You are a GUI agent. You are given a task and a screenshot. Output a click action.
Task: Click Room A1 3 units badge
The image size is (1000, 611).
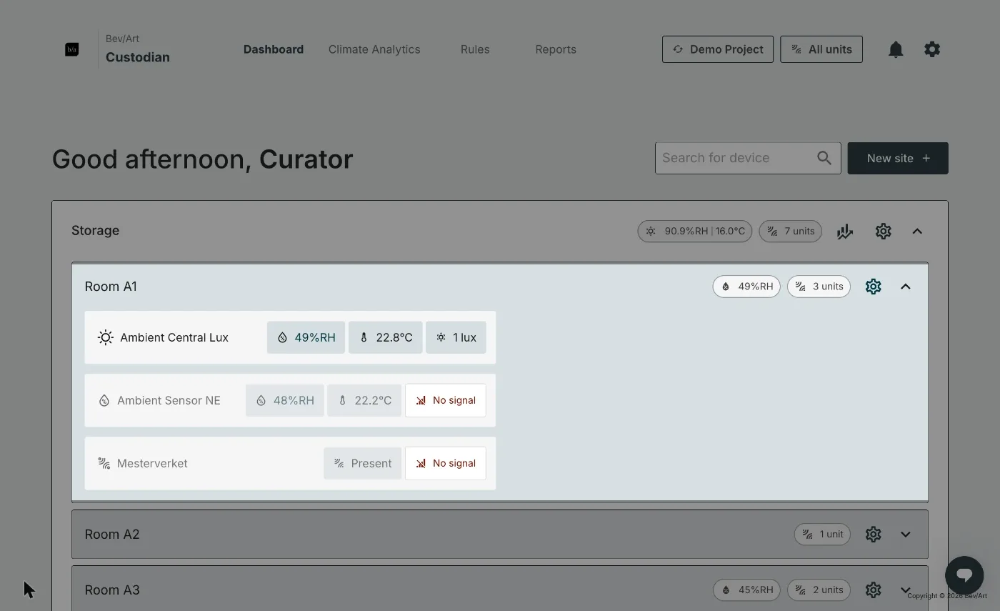[819, 287]
